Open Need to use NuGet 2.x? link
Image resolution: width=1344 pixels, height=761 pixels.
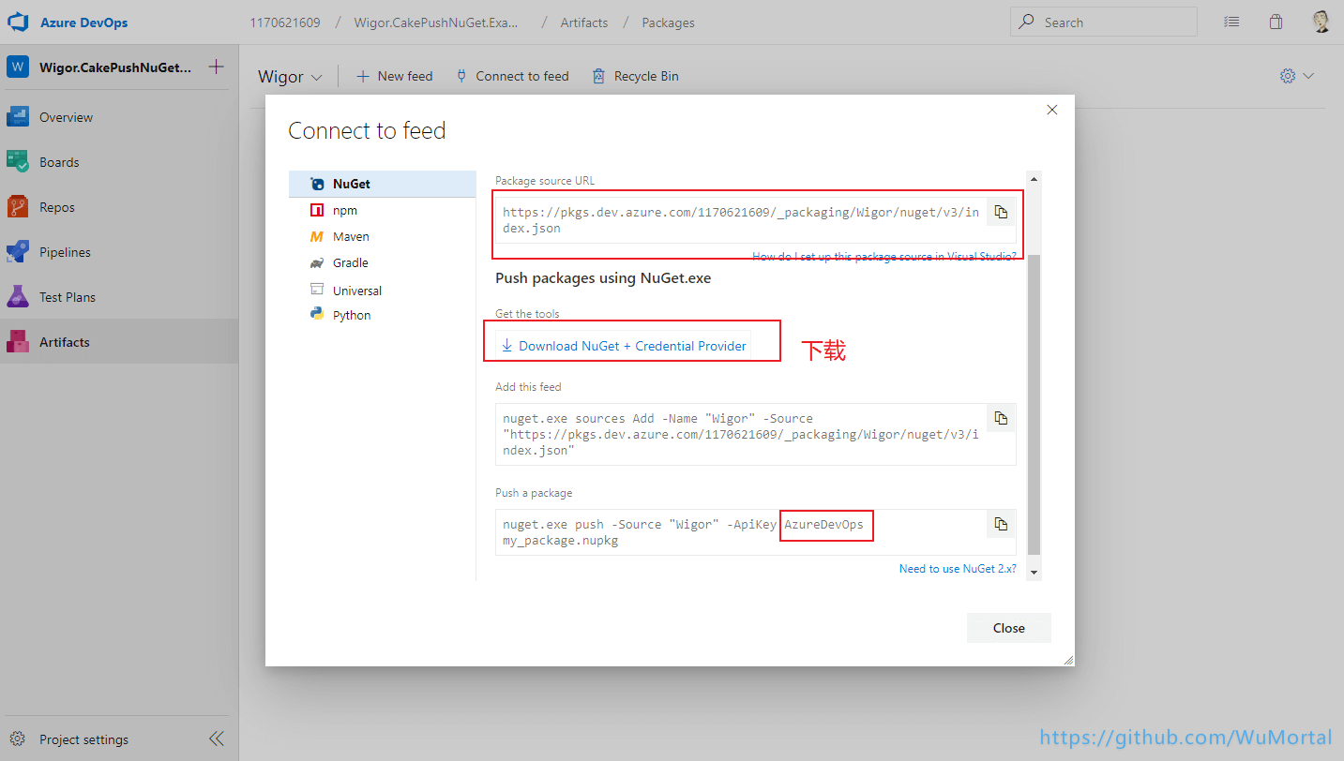tap(957, 569)
